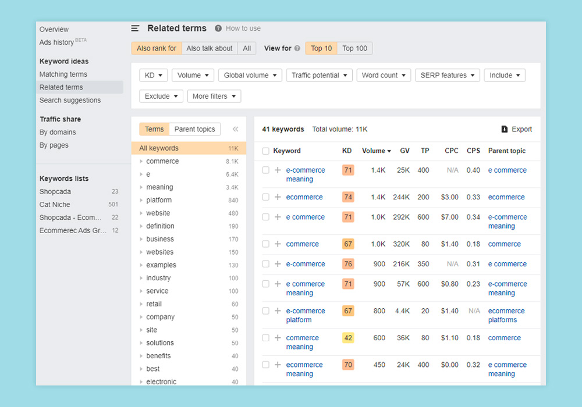
Task: Open the Traffic potential filter dropdown
Action: pyautogui.click(x=319, y=75)
